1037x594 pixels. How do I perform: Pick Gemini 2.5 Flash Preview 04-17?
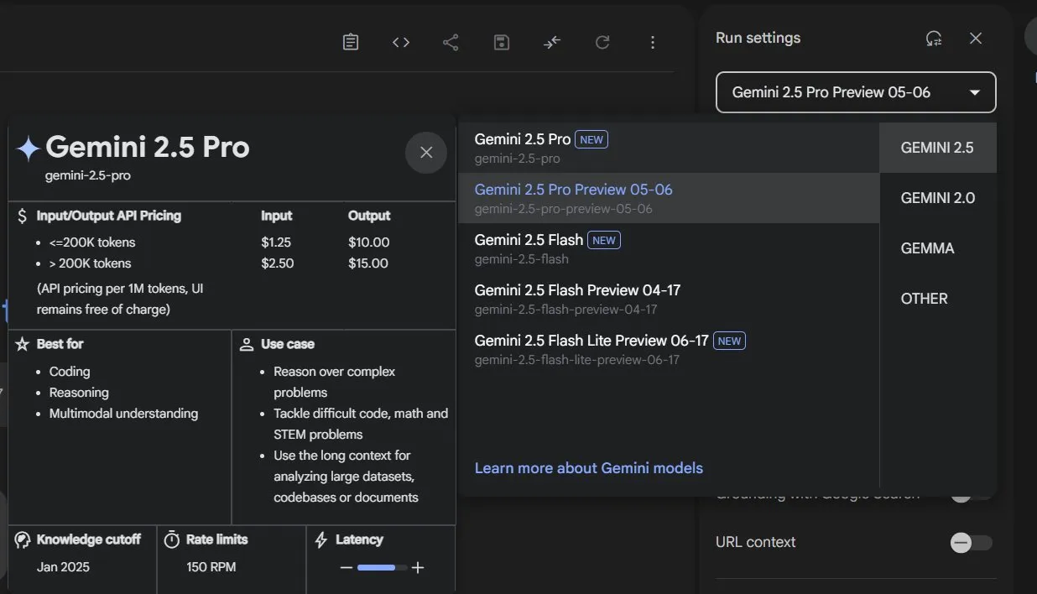(669, 299)
